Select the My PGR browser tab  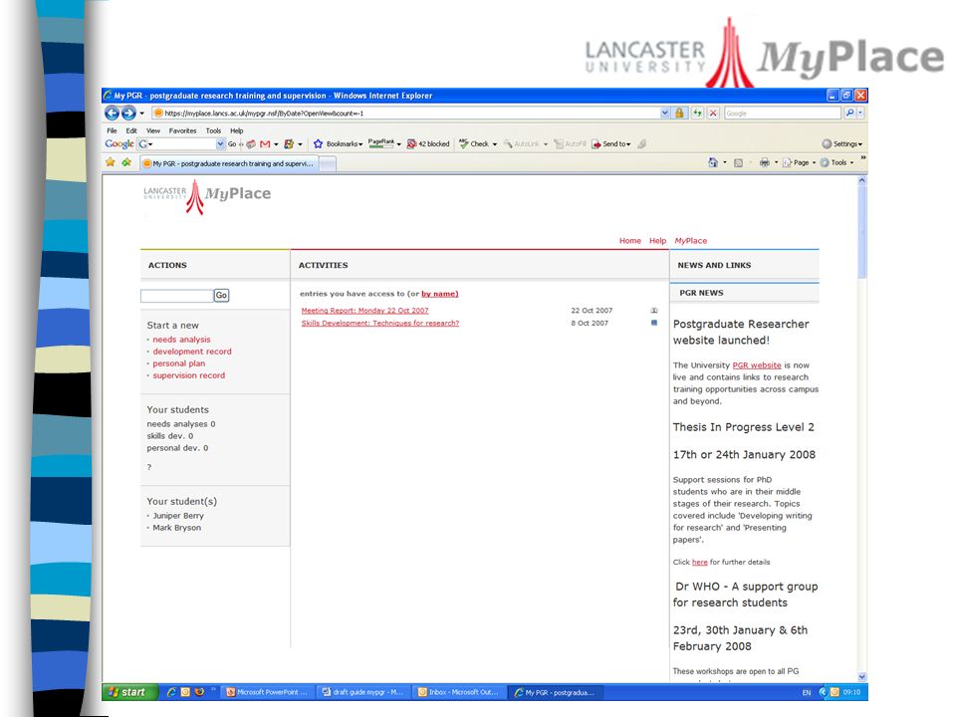(229, 163)
